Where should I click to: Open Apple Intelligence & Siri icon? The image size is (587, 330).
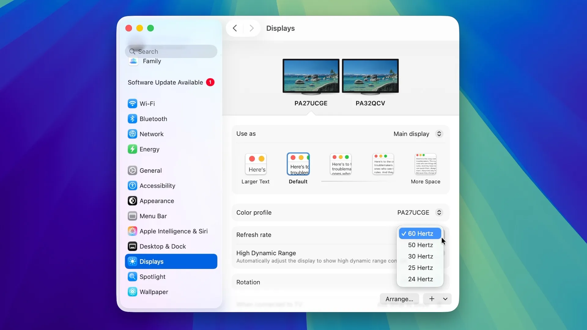pyautogui.click(x=132, y=231)
